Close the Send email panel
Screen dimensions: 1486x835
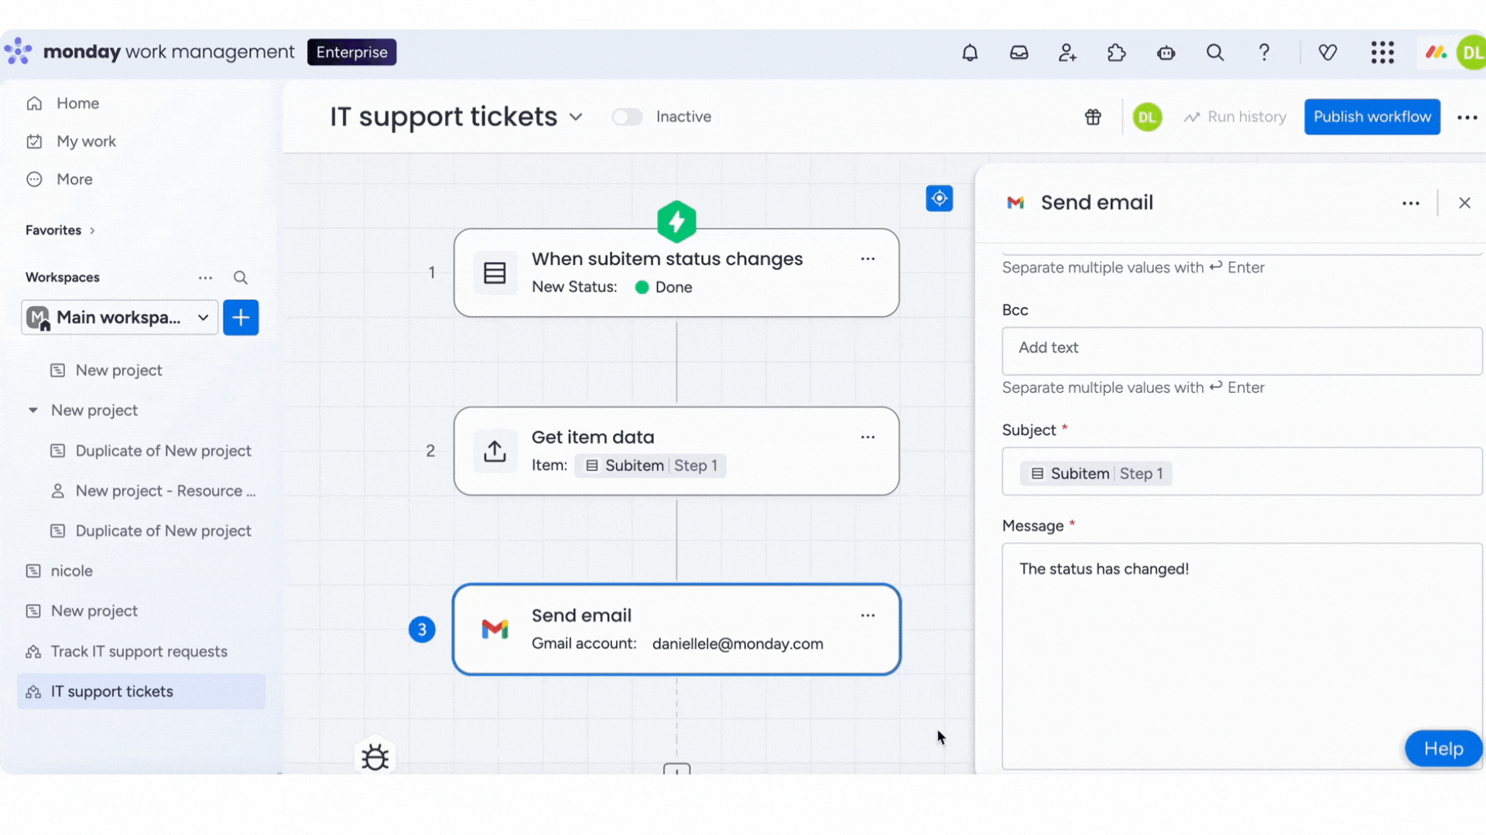(x=1464, y=203)
